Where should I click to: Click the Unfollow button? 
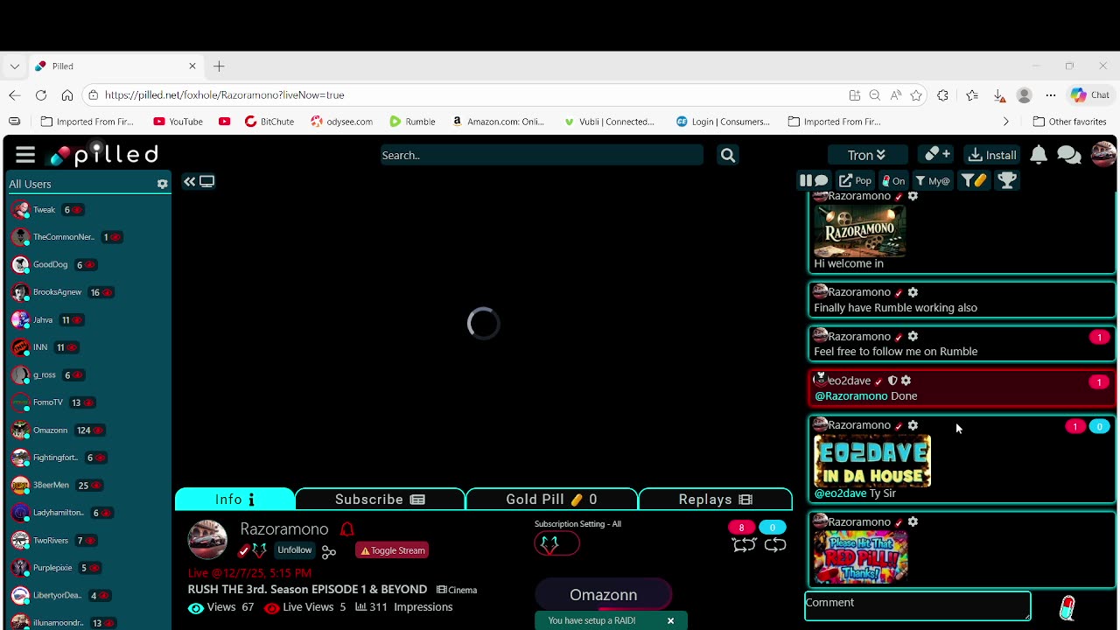click(294, 550)
